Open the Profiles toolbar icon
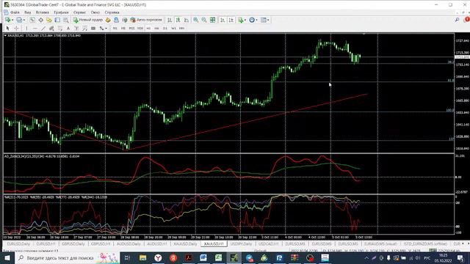 (19, 20)
